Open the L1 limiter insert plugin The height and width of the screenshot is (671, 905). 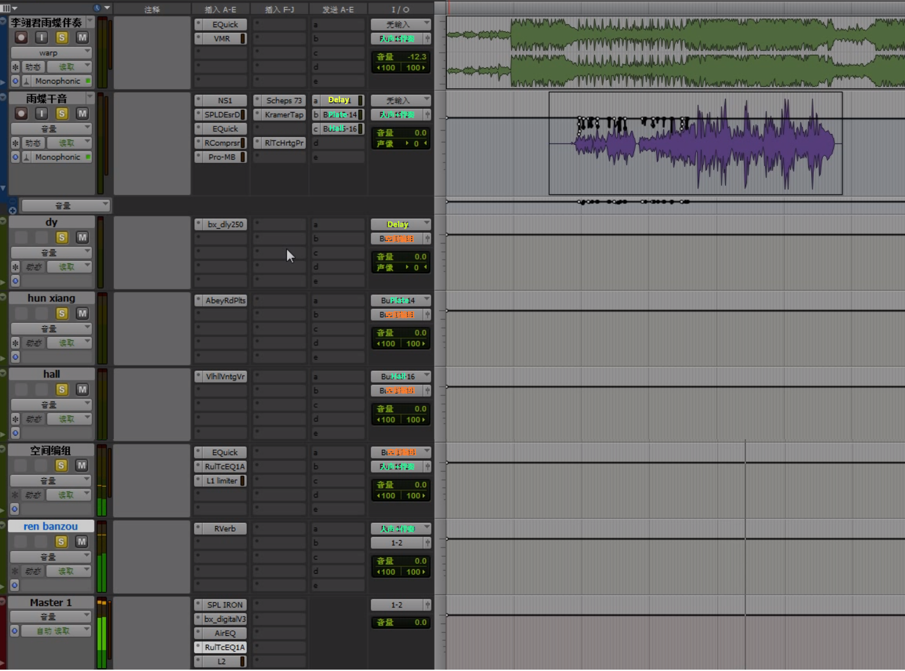click(x=221, y=481)
